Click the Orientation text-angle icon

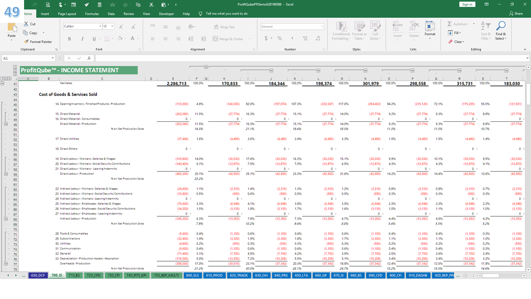click(x=191, y=27)
